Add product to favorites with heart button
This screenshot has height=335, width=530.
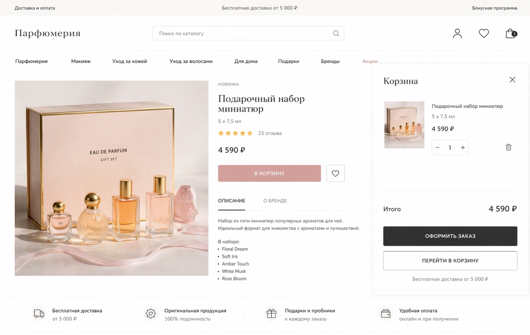tap(335, 173)
